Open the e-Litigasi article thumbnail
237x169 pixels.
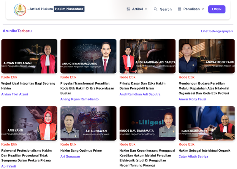click(x=147, y=123)
